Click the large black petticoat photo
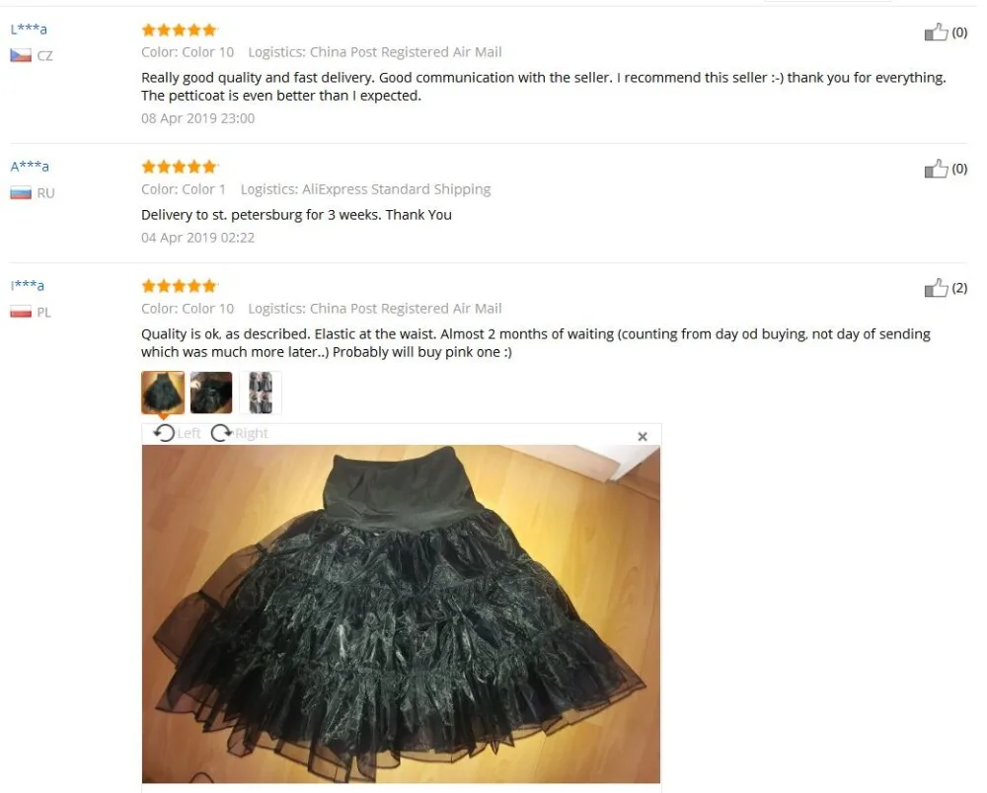This screenshot has height=793, width=987. 401,613
